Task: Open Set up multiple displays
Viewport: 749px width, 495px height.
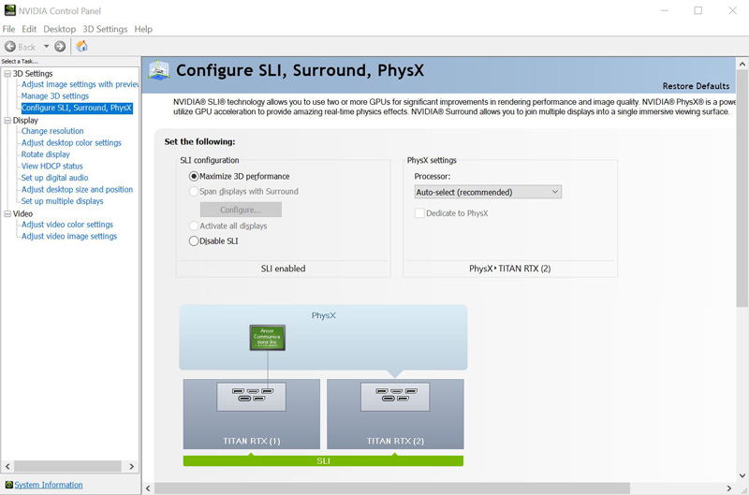Action: [x=62, y=201]
